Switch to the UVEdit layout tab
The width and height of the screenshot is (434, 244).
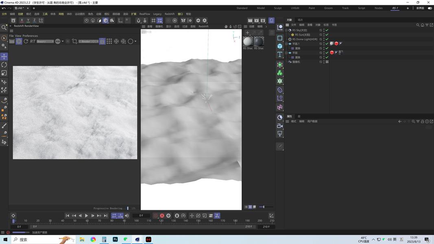pos(295,8)
